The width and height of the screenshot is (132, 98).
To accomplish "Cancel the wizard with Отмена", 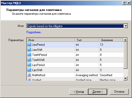I will coord(119,92).
